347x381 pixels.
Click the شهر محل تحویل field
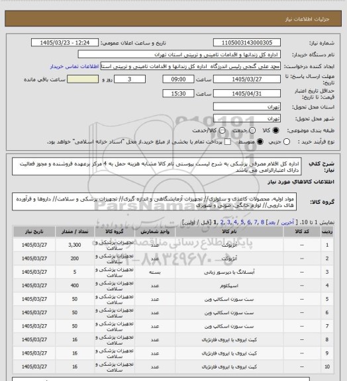(247, 118)
